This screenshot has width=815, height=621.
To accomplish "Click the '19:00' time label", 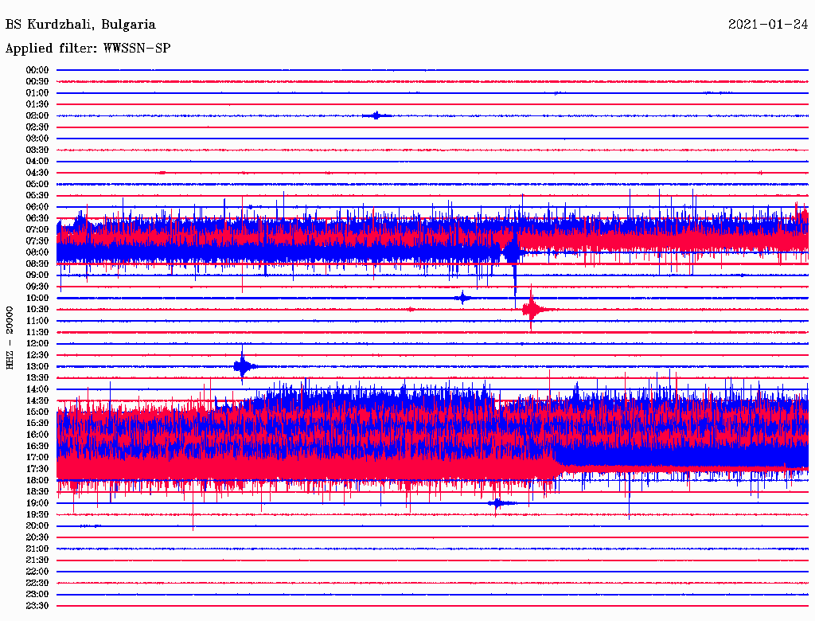I will [x=37, y=503].
